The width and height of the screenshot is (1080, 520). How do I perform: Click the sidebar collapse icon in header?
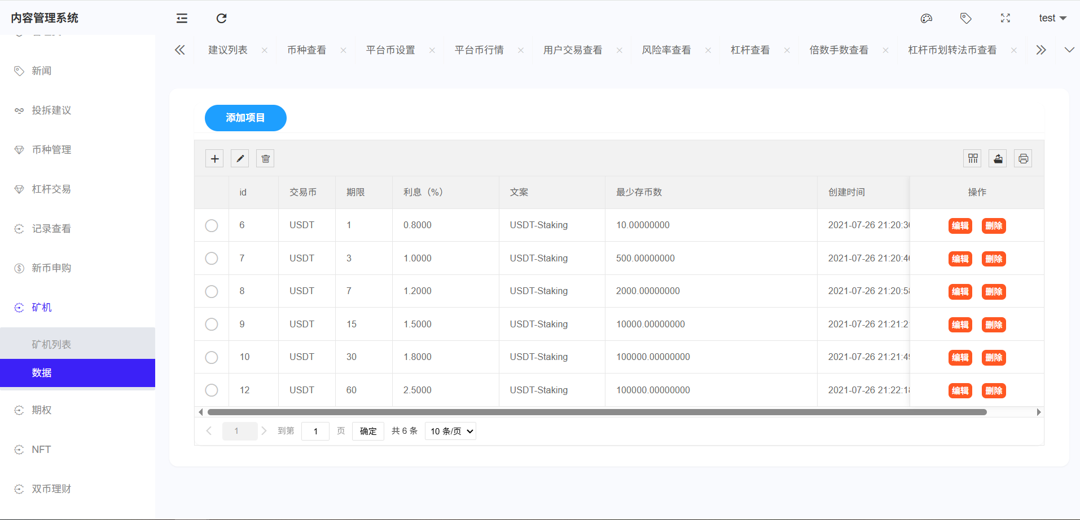point(182,19)
